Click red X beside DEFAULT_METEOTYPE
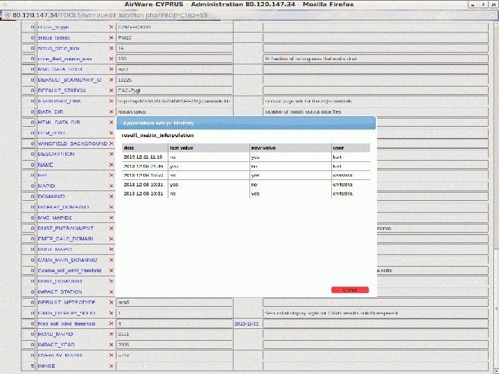 tap(111, 303)
